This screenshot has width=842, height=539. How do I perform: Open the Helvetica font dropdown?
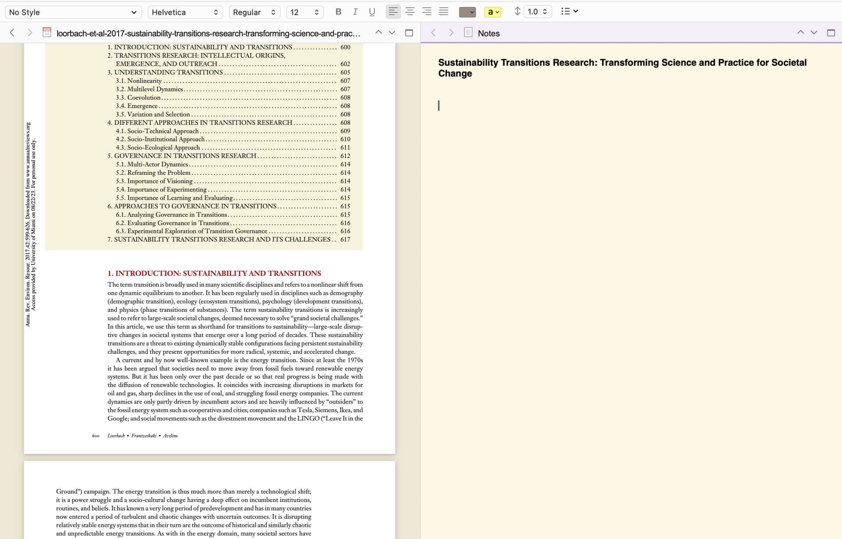click(185, 12)
